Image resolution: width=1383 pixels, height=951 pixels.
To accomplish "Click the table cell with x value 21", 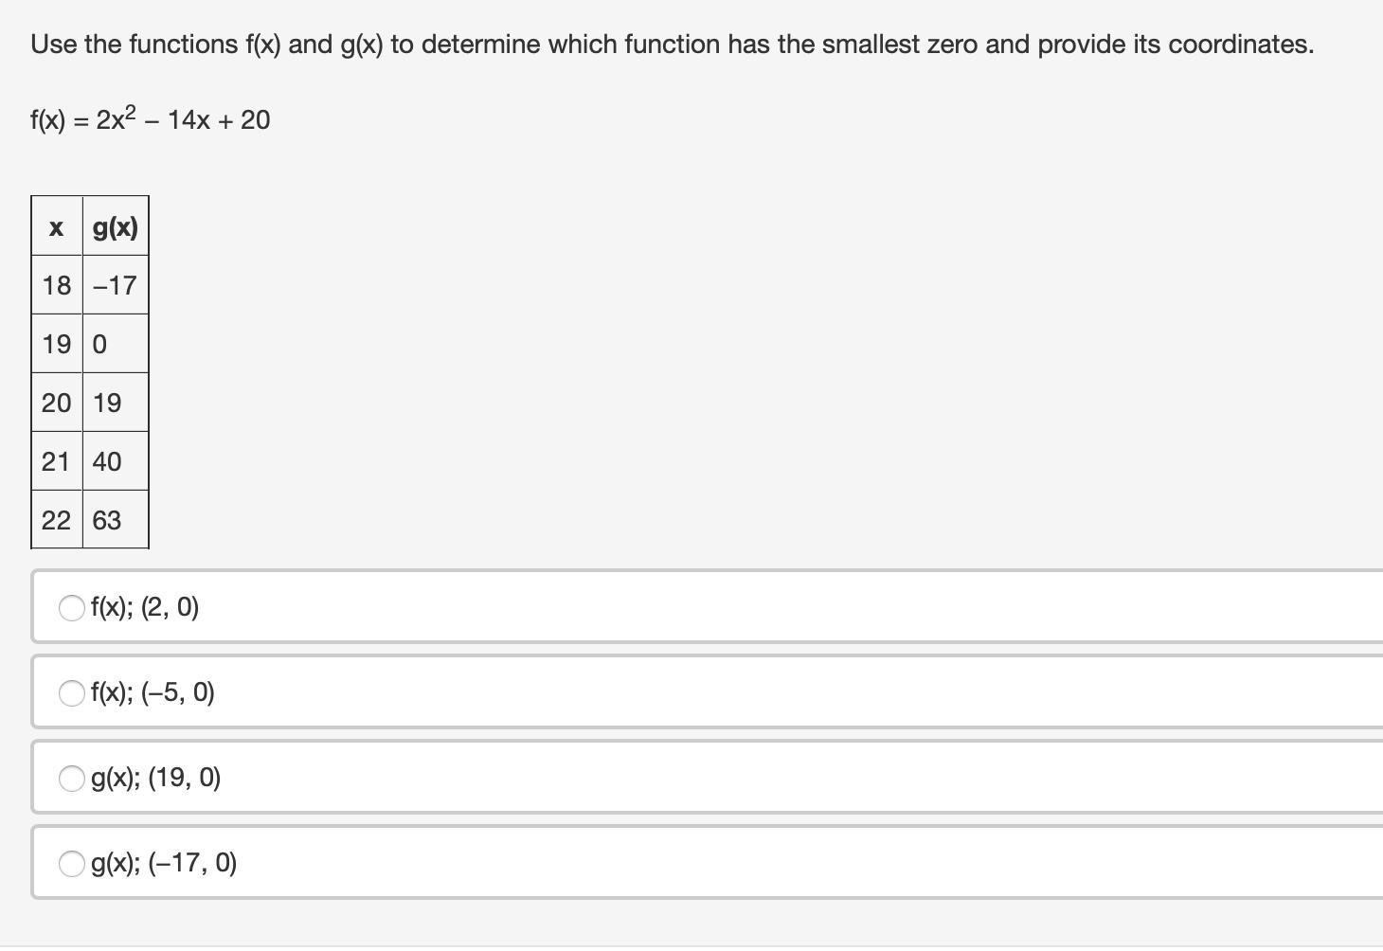I will (x=57, y=461).
